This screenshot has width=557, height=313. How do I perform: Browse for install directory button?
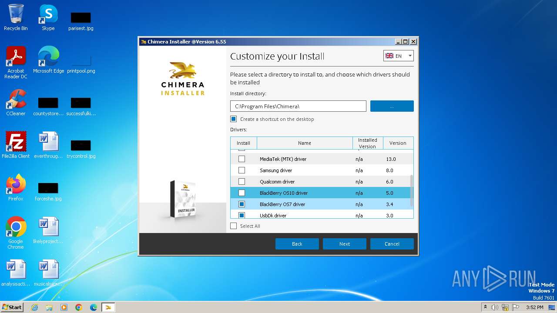tap(392, 106)
